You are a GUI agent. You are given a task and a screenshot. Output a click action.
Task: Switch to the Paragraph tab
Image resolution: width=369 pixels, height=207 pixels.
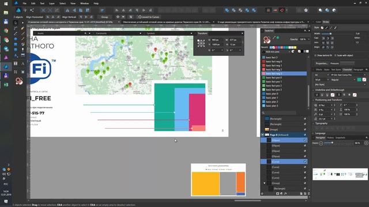358,70
